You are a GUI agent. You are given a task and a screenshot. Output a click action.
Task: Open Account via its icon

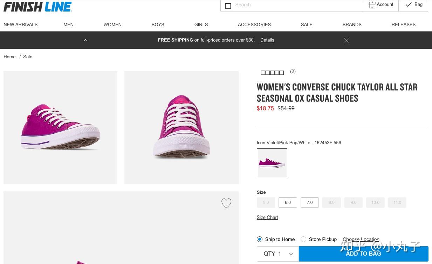(x=372, y=5)
